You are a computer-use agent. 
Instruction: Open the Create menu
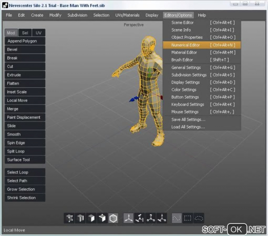click(x=37, y=15)
